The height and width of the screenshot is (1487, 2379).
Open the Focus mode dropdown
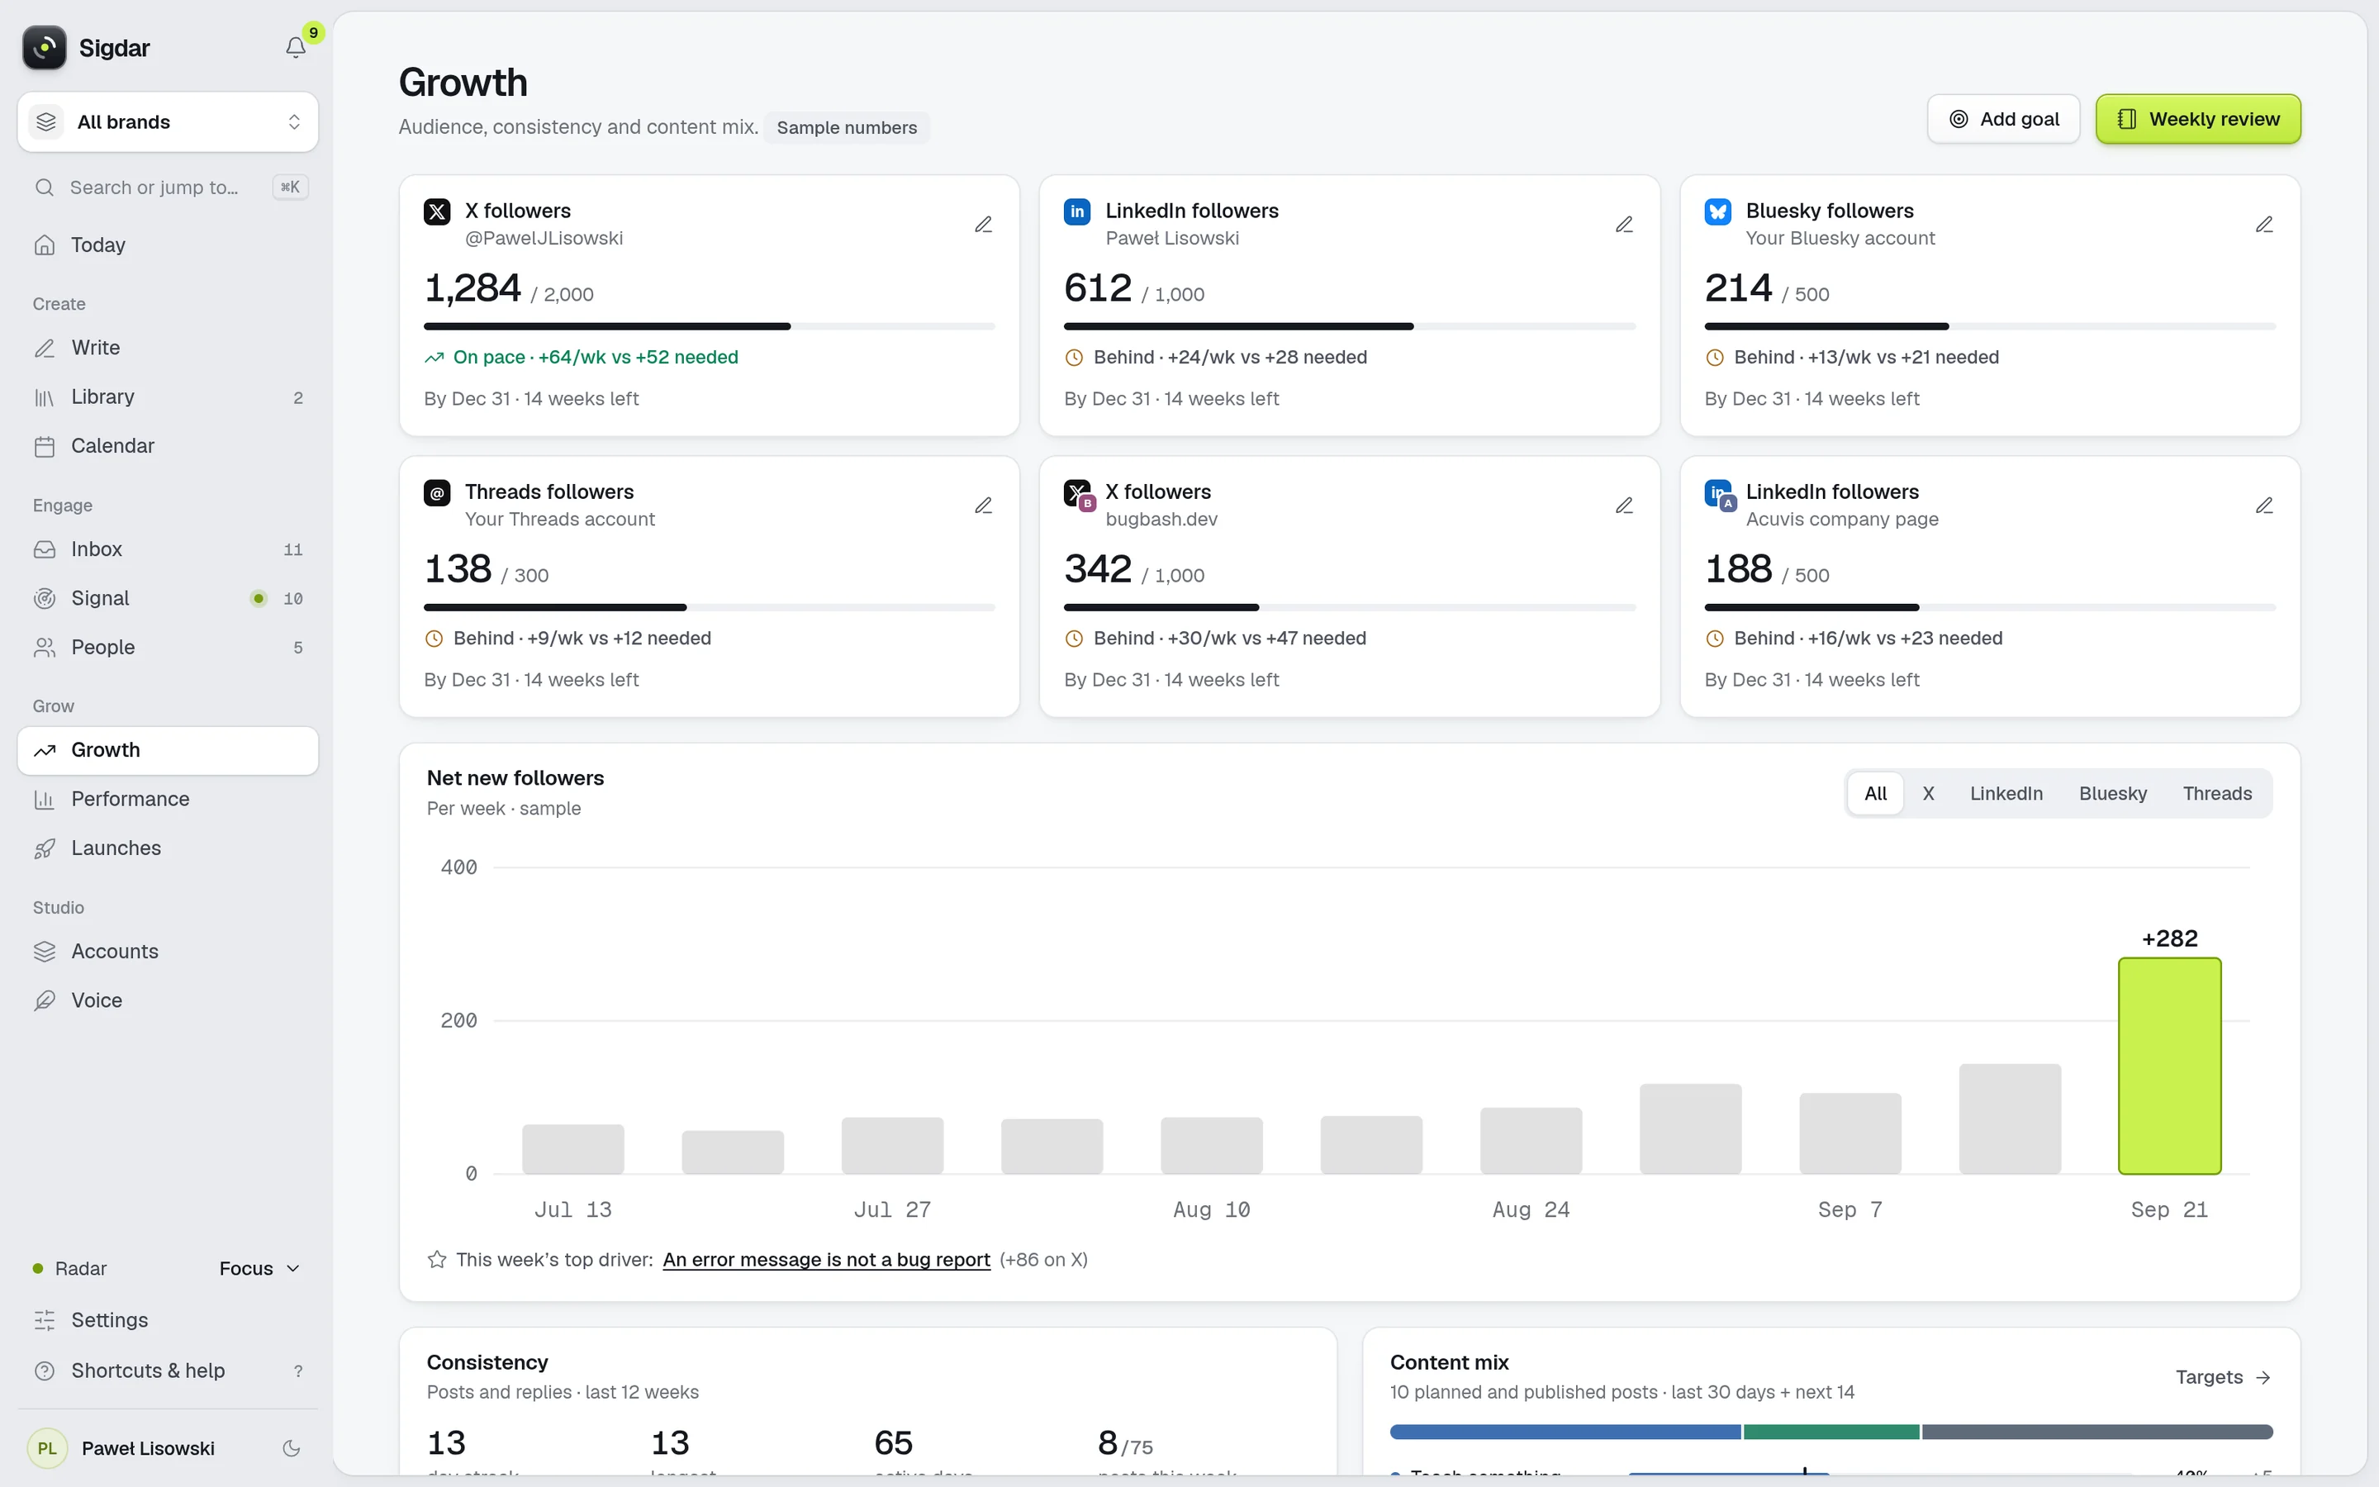(259, 1269)
